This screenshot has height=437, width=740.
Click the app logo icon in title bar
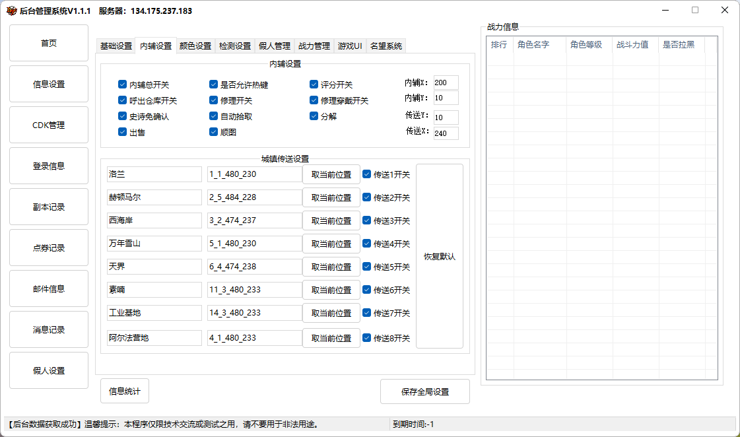coord(11,11)
